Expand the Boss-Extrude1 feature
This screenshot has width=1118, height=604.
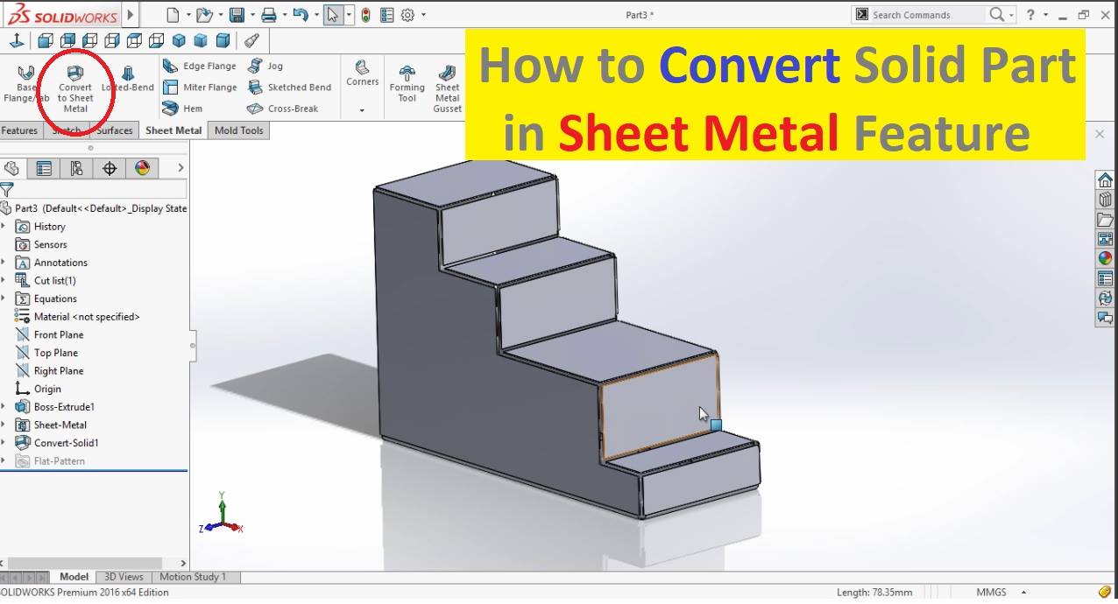coord(4,407)
